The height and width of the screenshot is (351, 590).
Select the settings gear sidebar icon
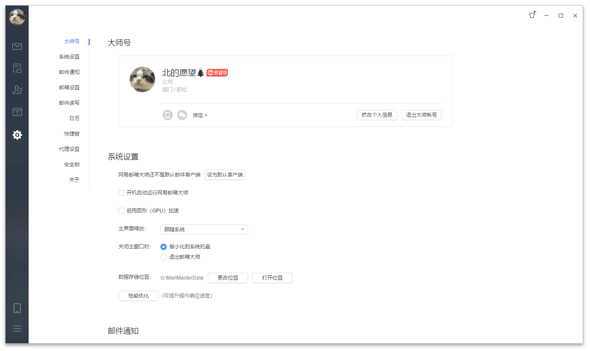tap(17, 135)
